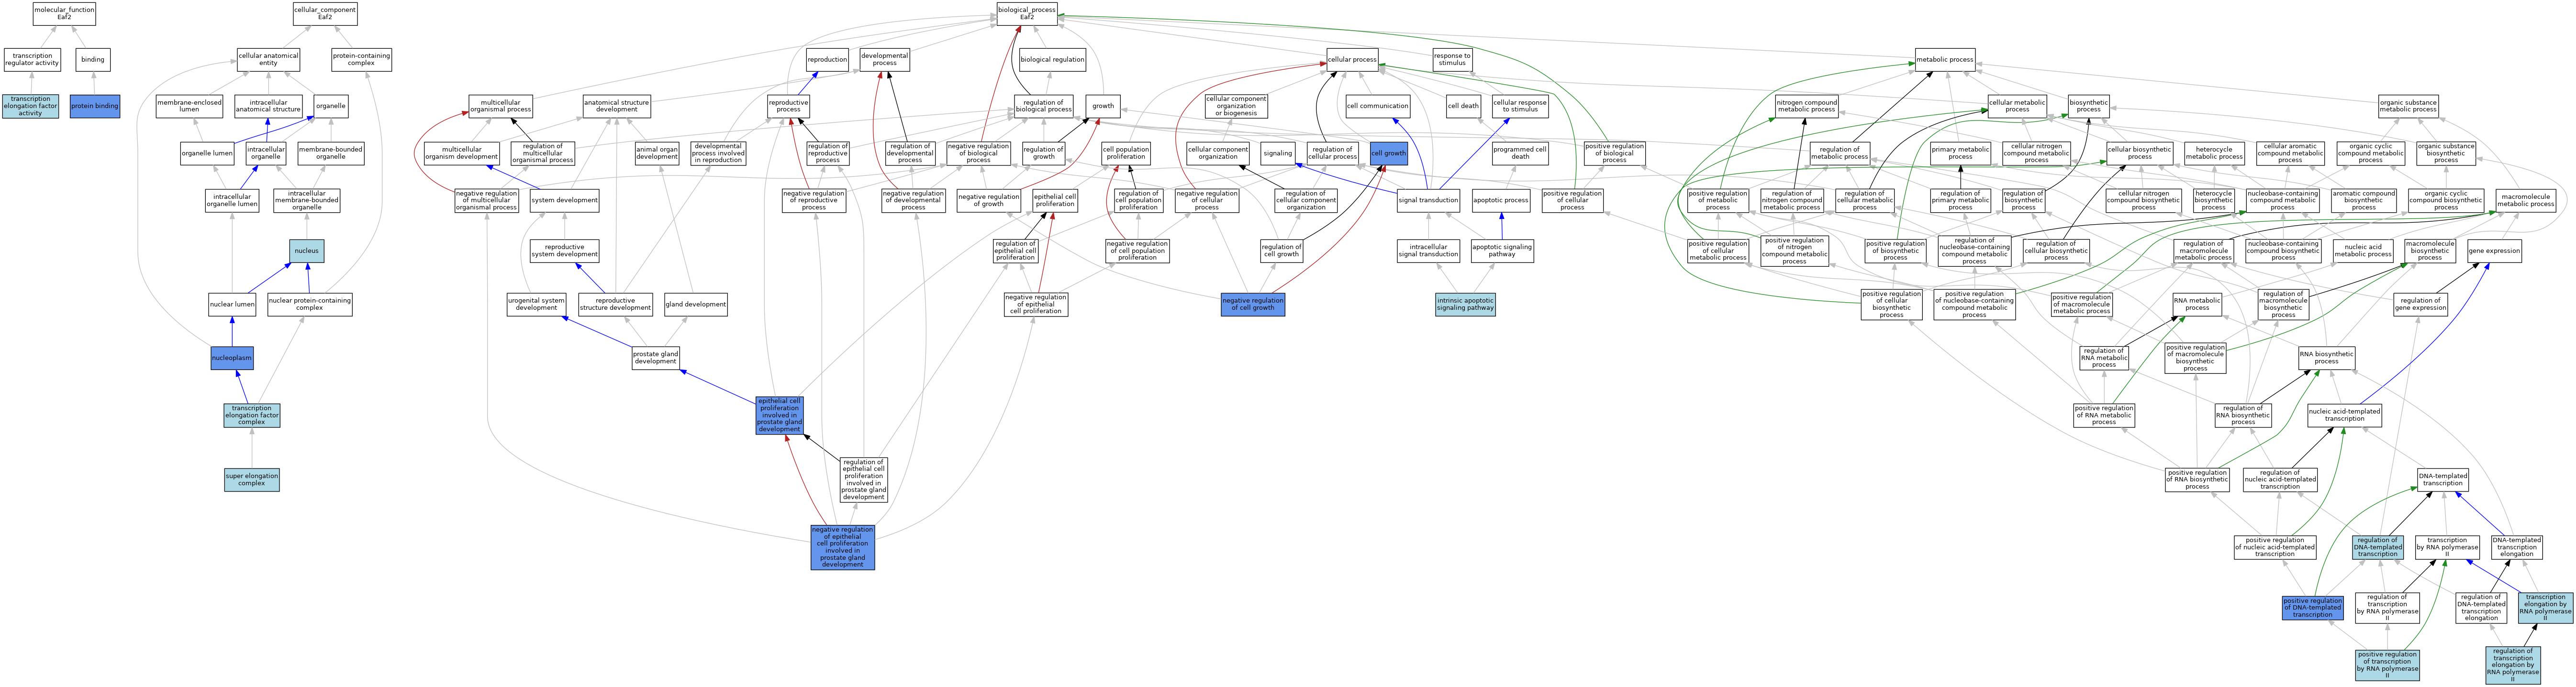Select the 'reproduction' node
Screen dimensions: 2576x687
click(x=827, y=60)
